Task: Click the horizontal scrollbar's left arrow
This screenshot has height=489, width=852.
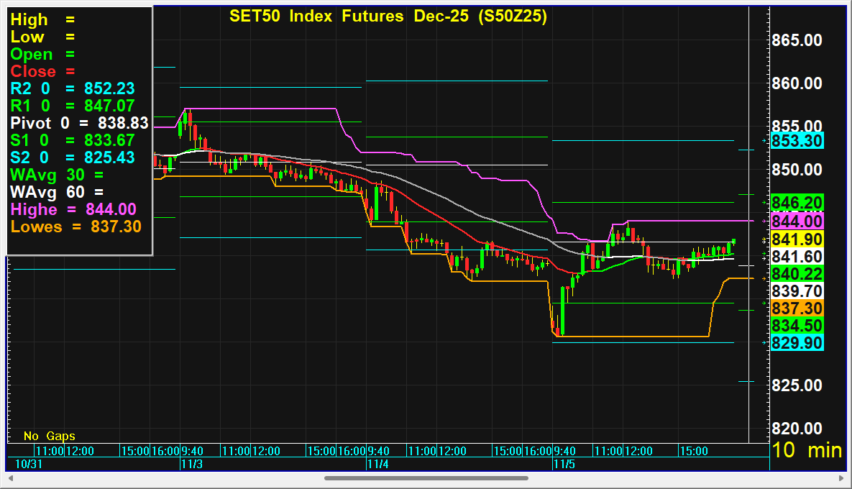Action: (11, 477)
